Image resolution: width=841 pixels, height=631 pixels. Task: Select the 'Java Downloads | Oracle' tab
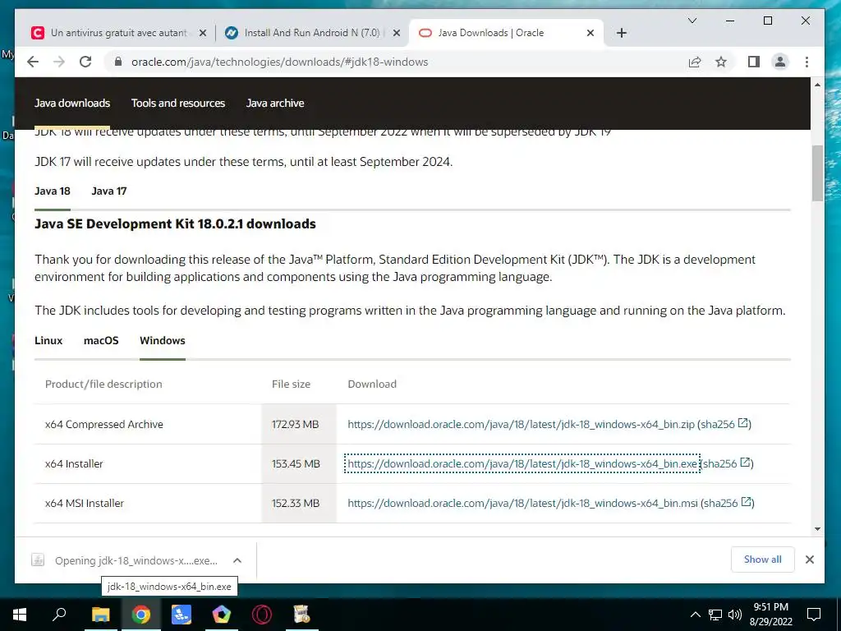506,33
